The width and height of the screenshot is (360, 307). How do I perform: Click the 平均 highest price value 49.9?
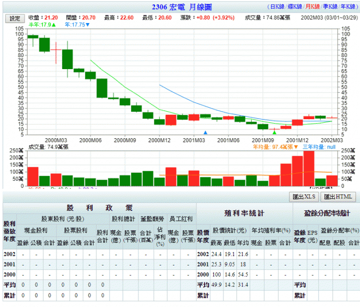pyautogui.click(x=216, y=284)
